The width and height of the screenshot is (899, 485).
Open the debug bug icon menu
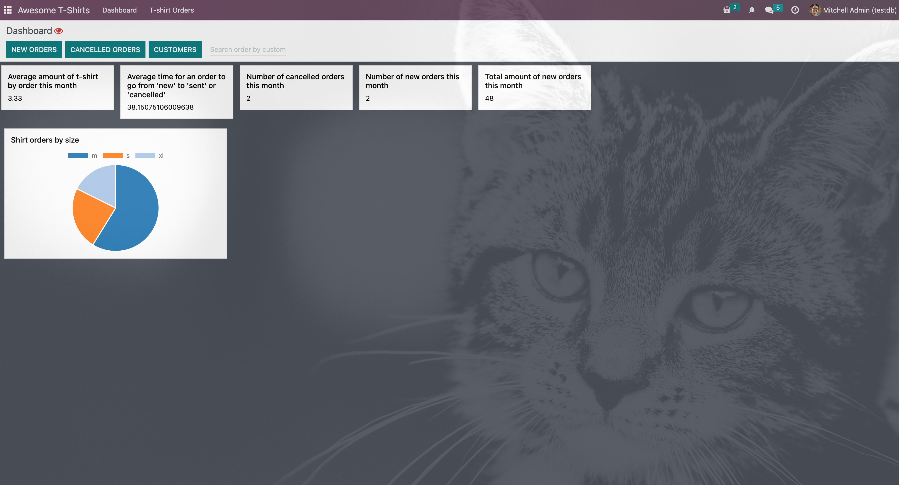[x=752, y=10]
